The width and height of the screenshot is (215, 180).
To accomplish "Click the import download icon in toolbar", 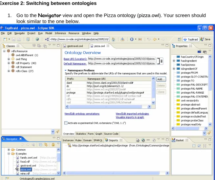I will pyautogui.click(x=122, y=39).
